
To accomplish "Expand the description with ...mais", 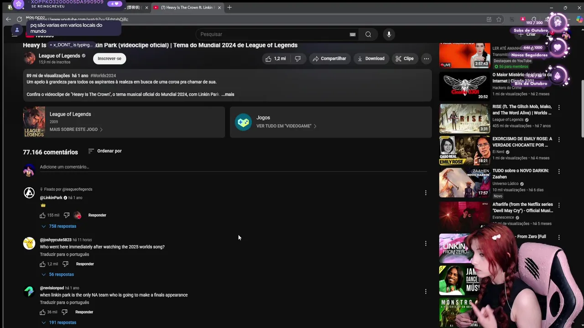I will click(228, 94).
